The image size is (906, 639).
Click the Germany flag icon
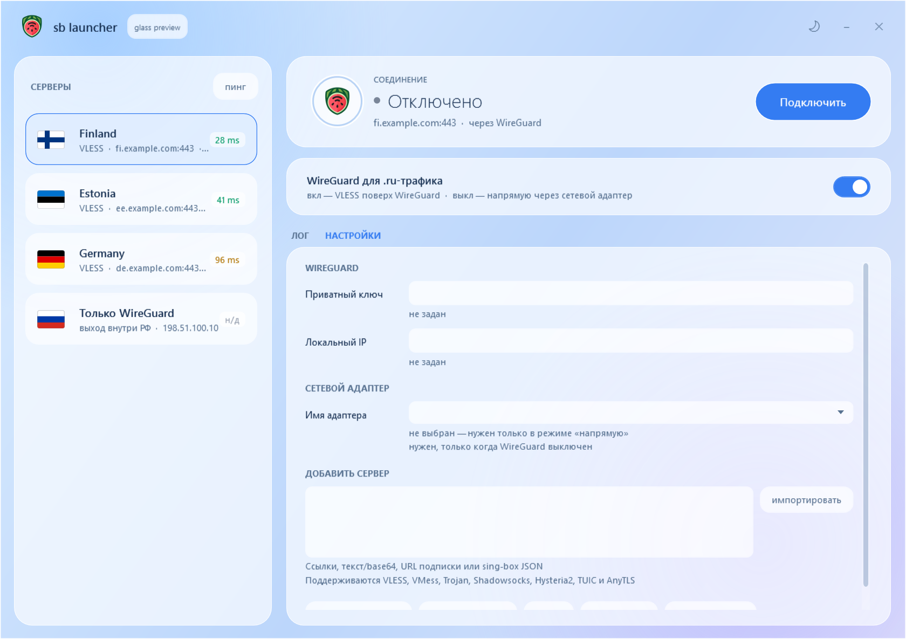(51, 259)
